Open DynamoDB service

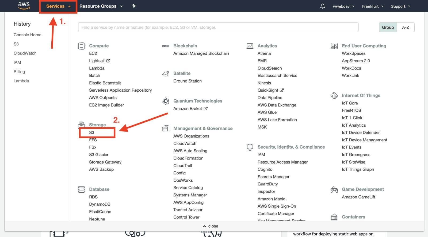(x=100, y=204)
